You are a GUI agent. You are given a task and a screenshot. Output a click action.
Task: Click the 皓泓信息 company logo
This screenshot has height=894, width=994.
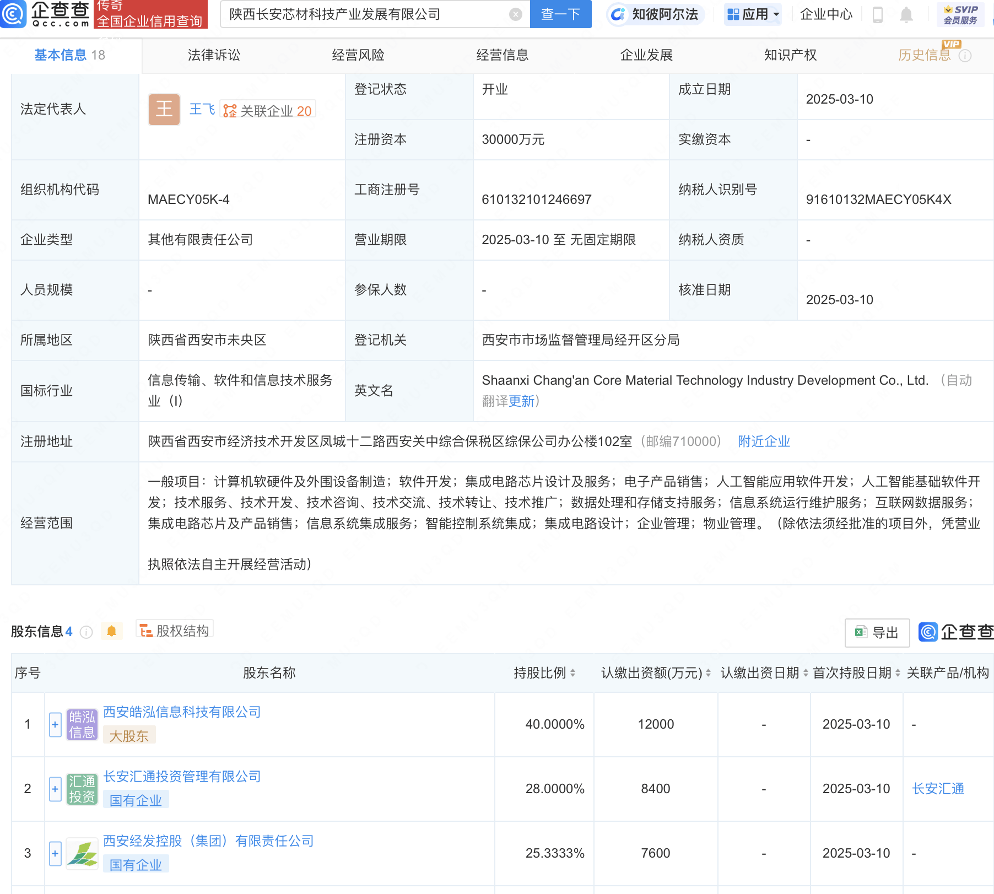coord(82,725)
